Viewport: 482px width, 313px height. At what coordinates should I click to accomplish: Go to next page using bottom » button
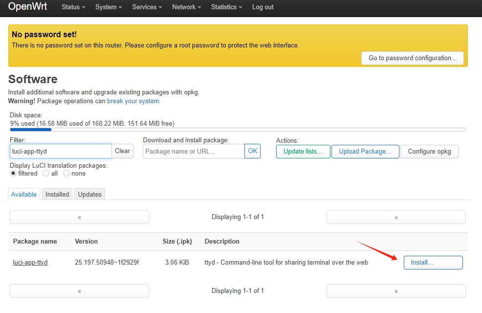click(x=396, y=291)
